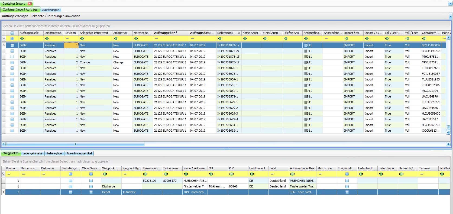Open Revision equals filter operator icon
Image resolution: width=453 pixels, height=214 pixels.
point(67,38)
